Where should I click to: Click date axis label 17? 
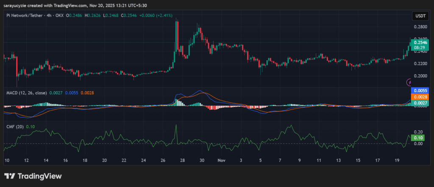click(x=378, y=160)
